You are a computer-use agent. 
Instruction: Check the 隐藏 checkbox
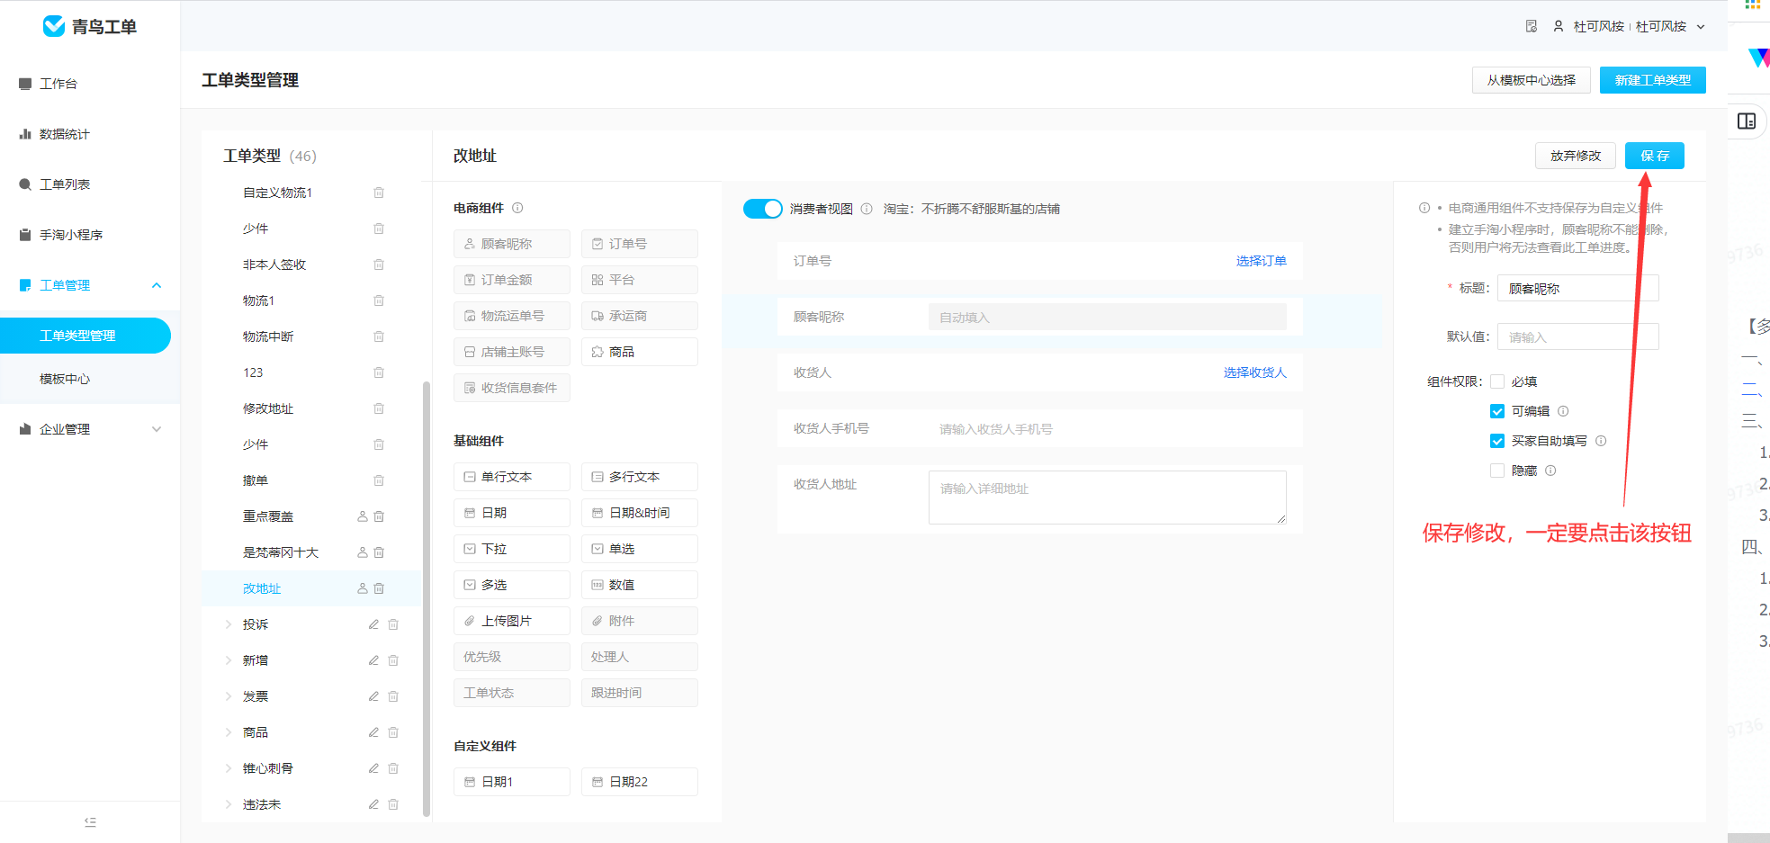[1497, 471]
